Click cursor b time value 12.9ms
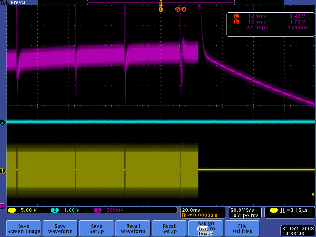 click(257, 22)
